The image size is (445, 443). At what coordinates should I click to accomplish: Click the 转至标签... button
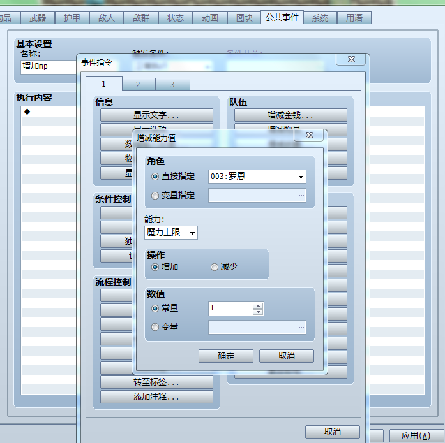[156, 382]
